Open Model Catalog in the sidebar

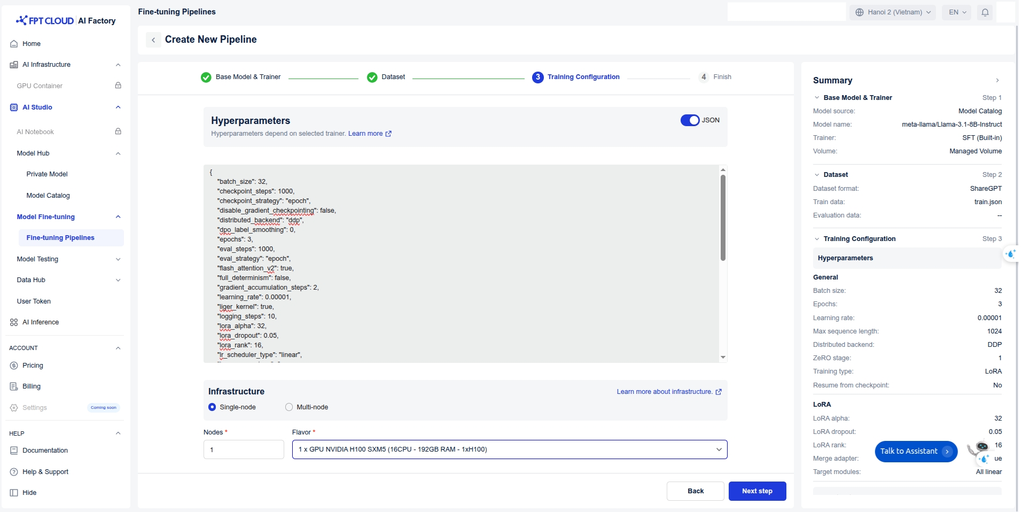48,196
